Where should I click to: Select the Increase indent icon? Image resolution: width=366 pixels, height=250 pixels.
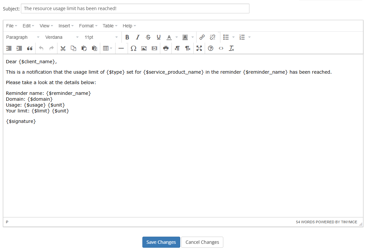19,48
